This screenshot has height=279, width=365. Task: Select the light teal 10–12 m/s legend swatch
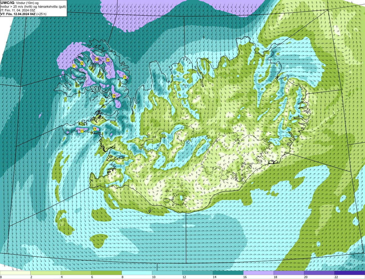pos(167,273)
